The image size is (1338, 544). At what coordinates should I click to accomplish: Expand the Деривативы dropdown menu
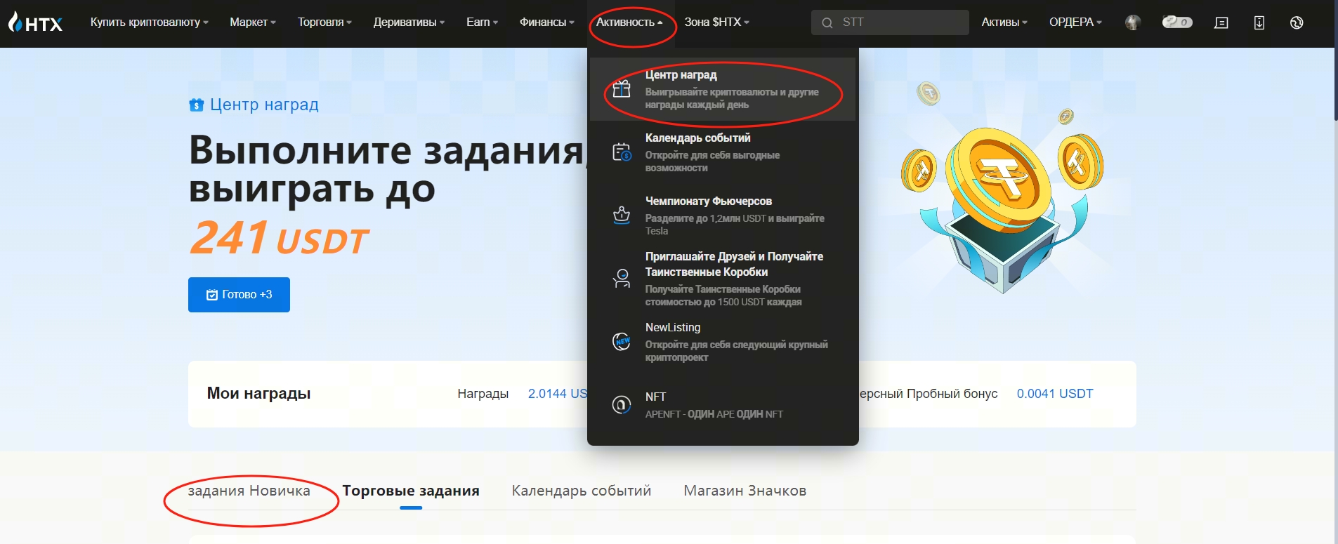(x=409, y=22)
